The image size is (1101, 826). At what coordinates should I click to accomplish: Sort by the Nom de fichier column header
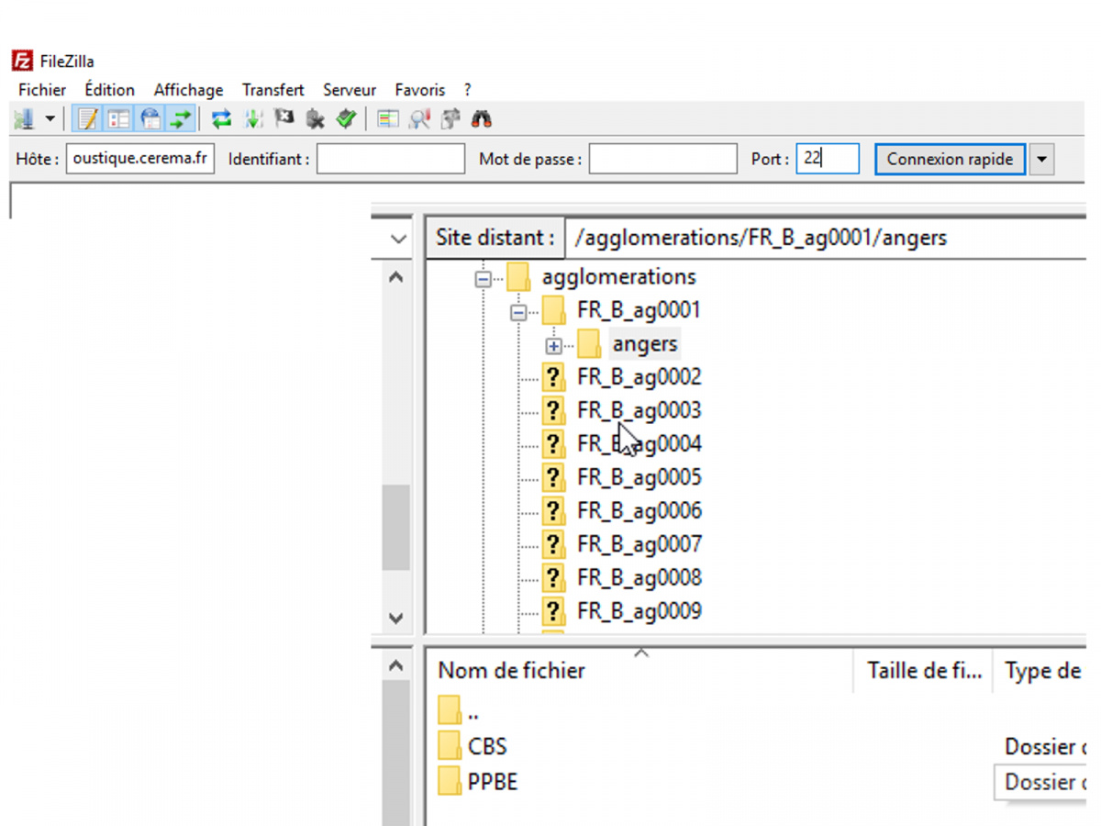[x=511, y=671]
